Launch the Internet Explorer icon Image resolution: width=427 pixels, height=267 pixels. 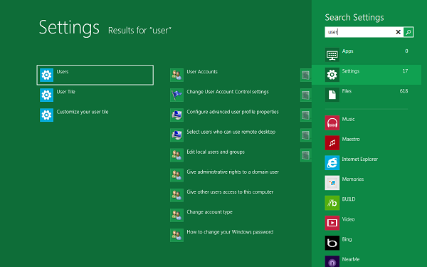pos(332,162)
